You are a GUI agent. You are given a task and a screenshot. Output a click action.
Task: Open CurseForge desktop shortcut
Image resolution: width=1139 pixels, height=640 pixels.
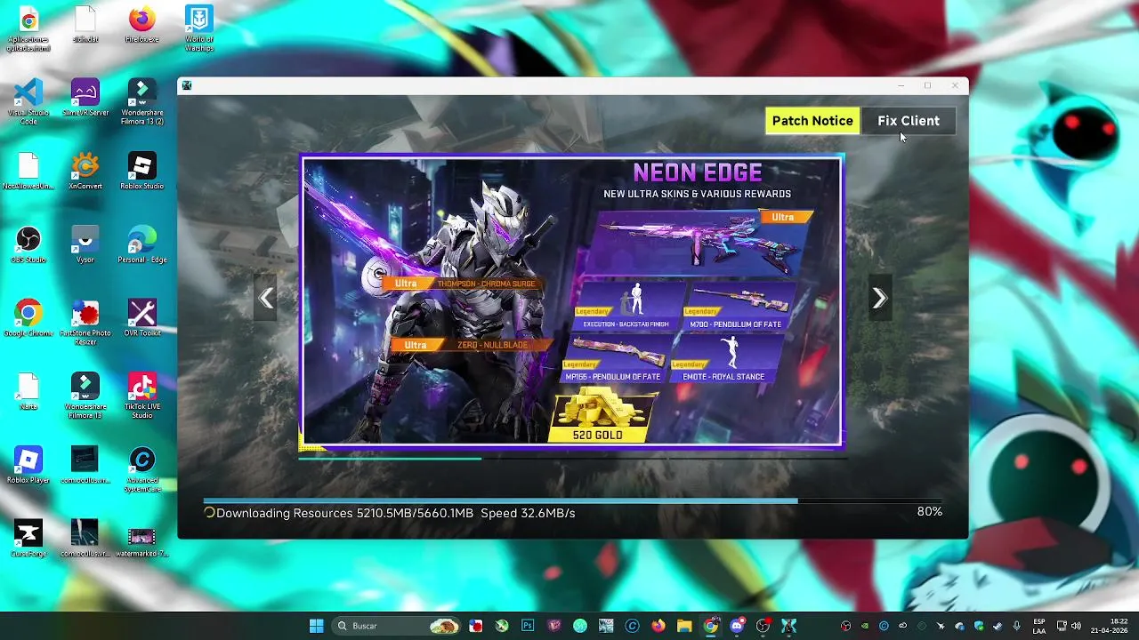click(x=28, y=539)
